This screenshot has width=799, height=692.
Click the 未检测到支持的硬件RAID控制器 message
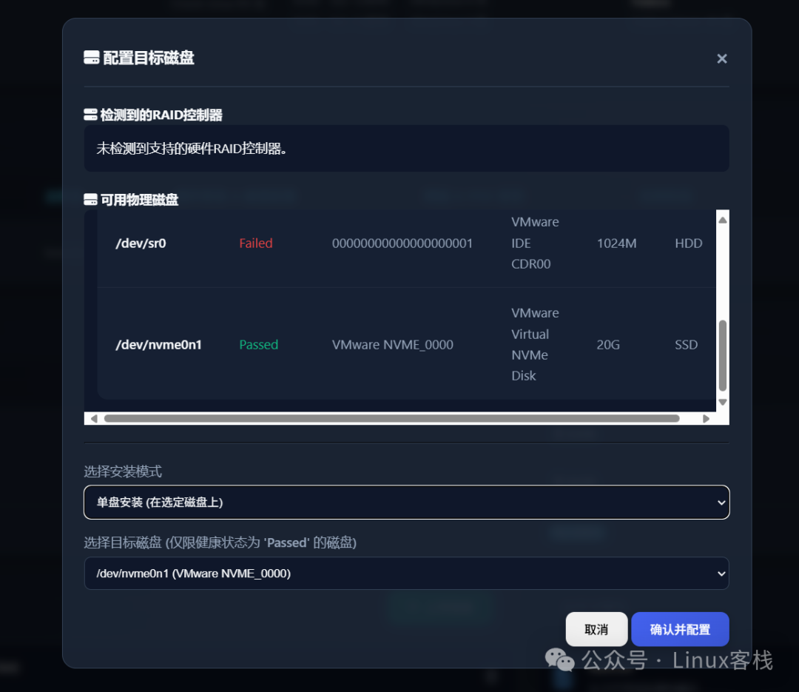click(192, 149)
